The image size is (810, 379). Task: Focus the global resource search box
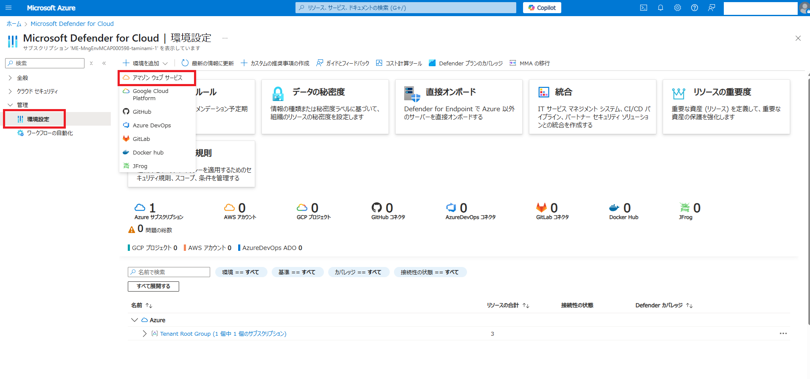click(x=406, y=8)
